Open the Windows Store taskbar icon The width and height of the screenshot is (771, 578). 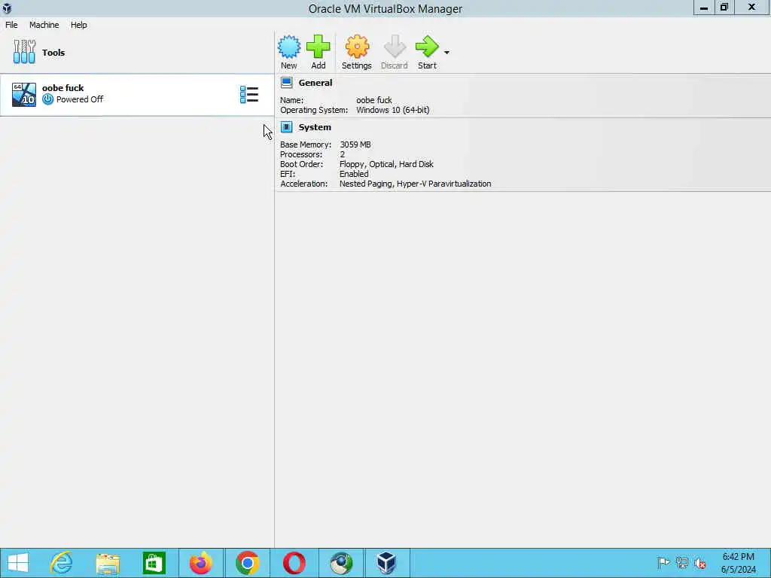tap(154, 563)
